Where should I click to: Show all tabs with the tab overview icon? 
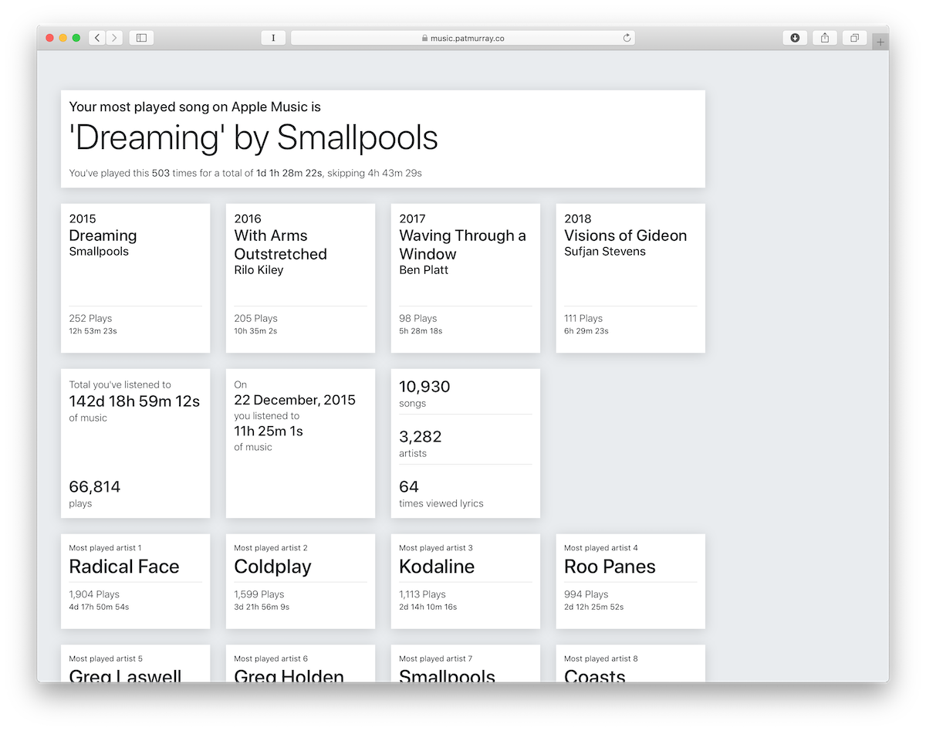tap(853, 37)
